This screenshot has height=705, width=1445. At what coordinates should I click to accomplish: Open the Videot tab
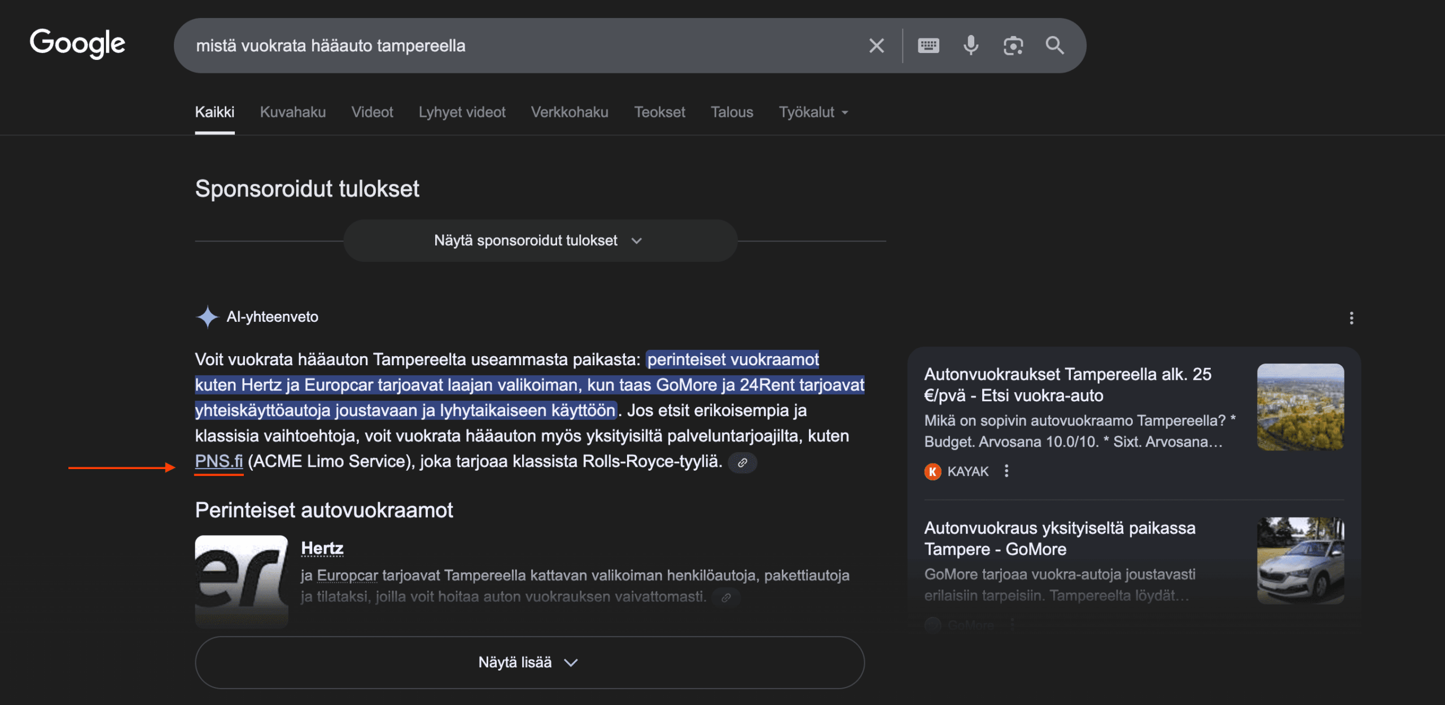coord(372,112)
